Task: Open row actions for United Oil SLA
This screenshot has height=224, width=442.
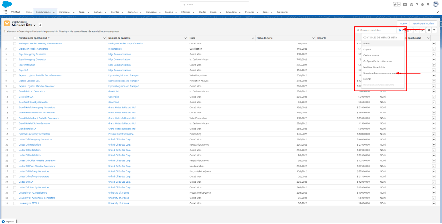Action: point(434,182)
